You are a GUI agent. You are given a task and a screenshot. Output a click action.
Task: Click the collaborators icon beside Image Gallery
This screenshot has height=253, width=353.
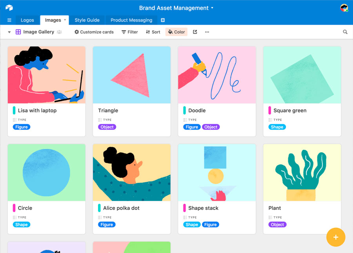(x=59, y=32)
